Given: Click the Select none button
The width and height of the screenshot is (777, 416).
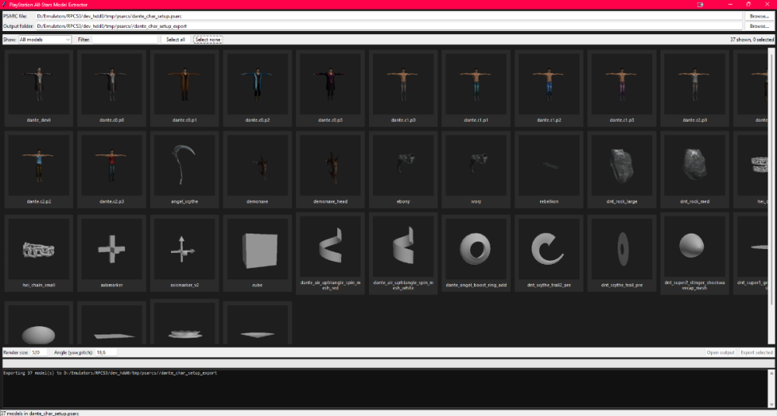Looking at the screenshot, I should coord(207,40).
